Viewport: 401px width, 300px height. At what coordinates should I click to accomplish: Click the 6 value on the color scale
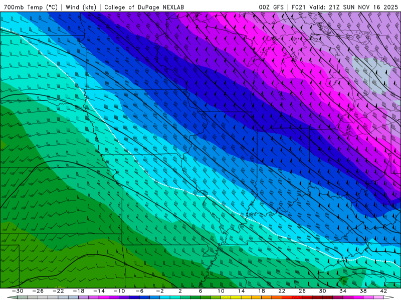pyautogui.click(x=200, y=291)
